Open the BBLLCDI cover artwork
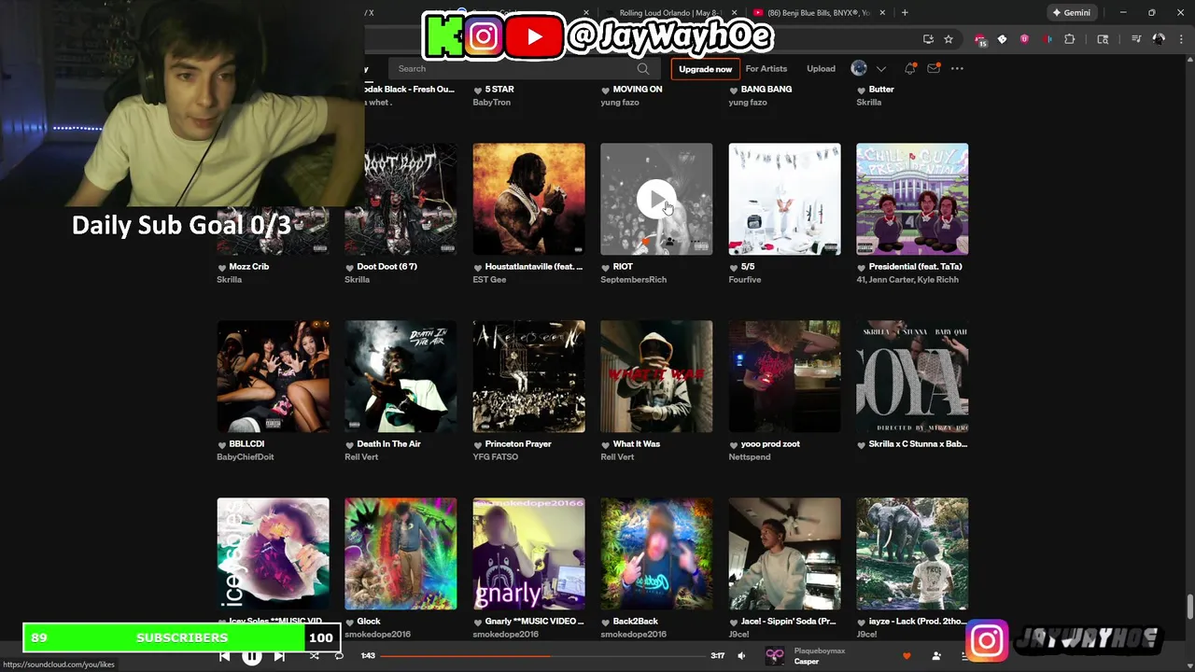This screenshot has height=672, width=1195. tap(273, 376)
